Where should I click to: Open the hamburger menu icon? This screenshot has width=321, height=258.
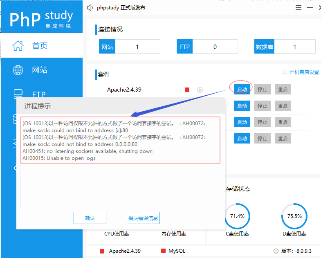[x=298, y=8]
